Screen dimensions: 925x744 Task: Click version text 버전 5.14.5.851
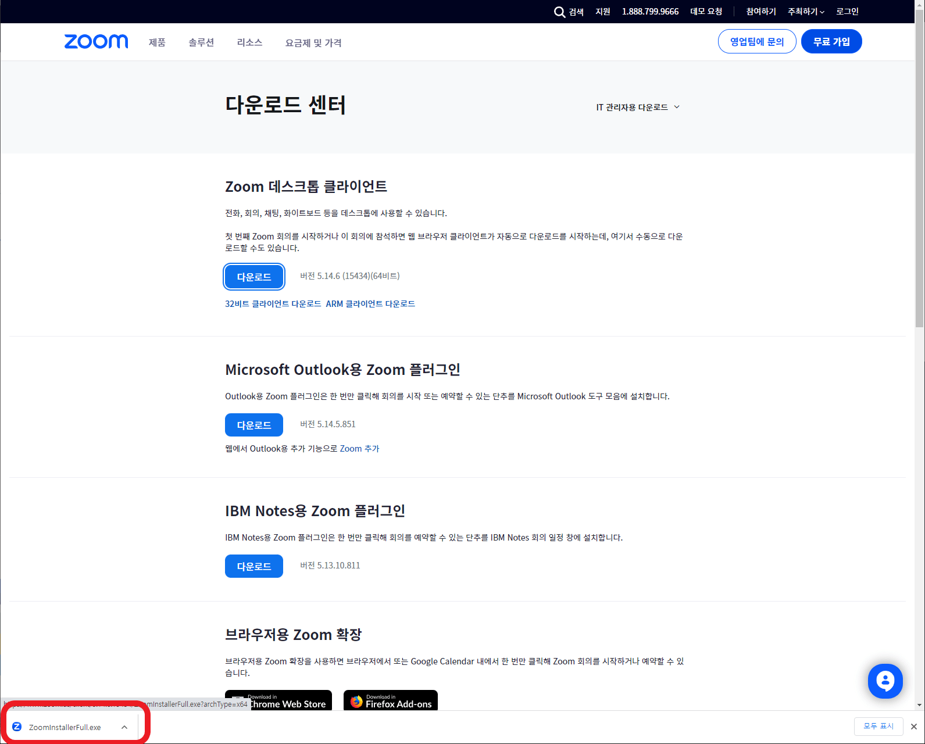click(328, 424)
